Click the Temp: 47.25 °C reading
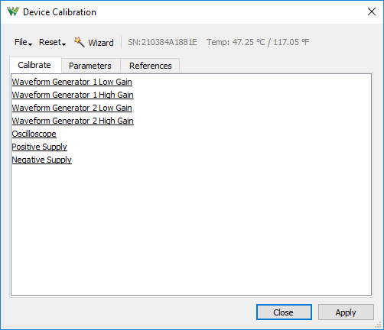This screenshot has width=384, height=330. pos(236,42)
